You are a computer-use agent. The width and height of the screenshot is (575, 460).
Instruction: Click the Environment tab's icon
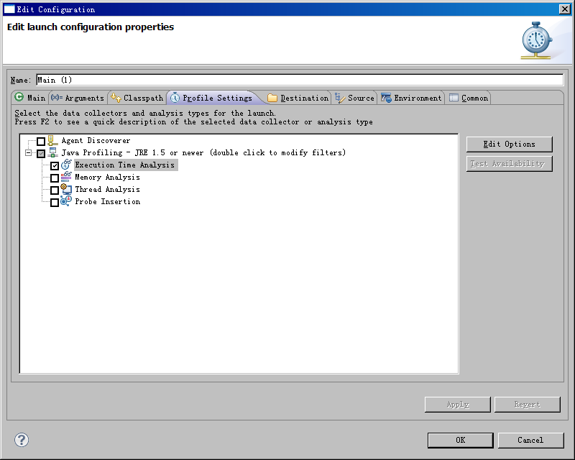[x=386, y=98]
